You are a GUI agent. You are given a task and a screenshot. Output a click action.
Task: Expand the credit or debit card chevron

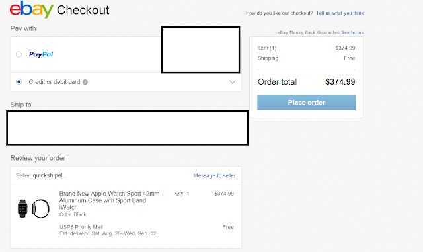232,82
